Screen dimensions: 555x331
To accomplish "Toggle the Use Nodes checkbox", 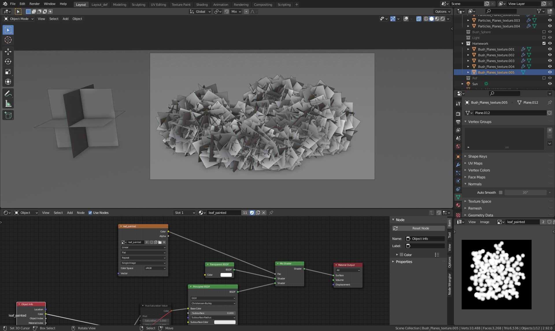I will pyautogui.click(x=90, y=213).
